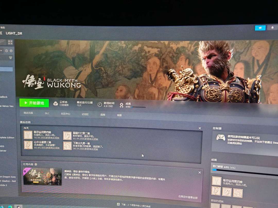Open the megaphone announcements button
Viewport: 278px width, 208px height.
coord(260,28)
